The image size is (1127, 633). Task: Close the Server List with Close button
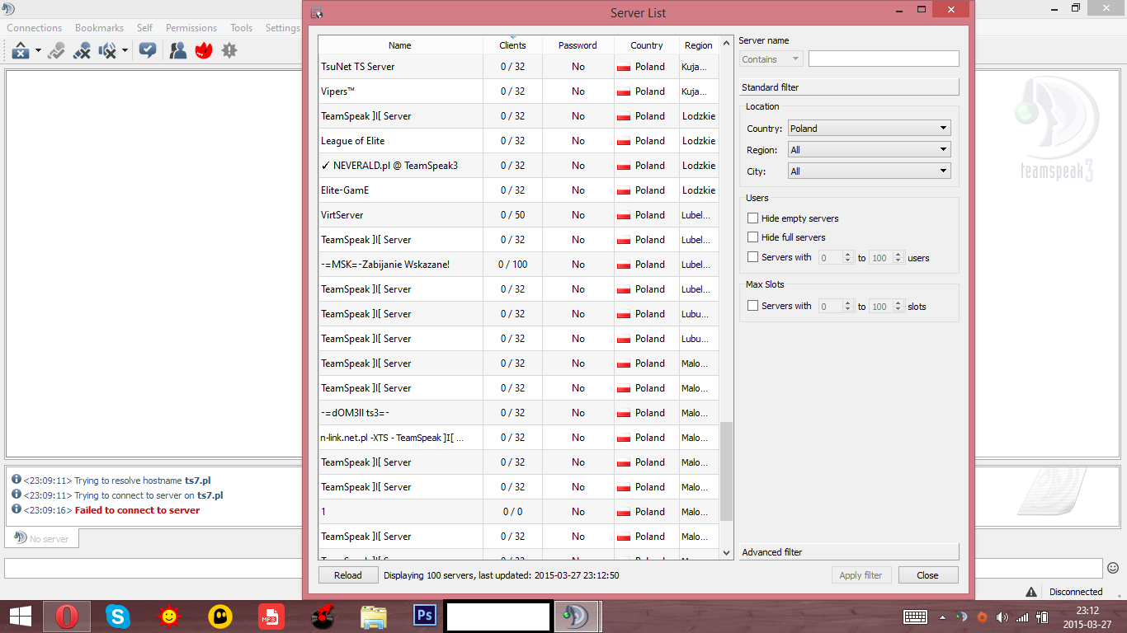tap(928, 575)
